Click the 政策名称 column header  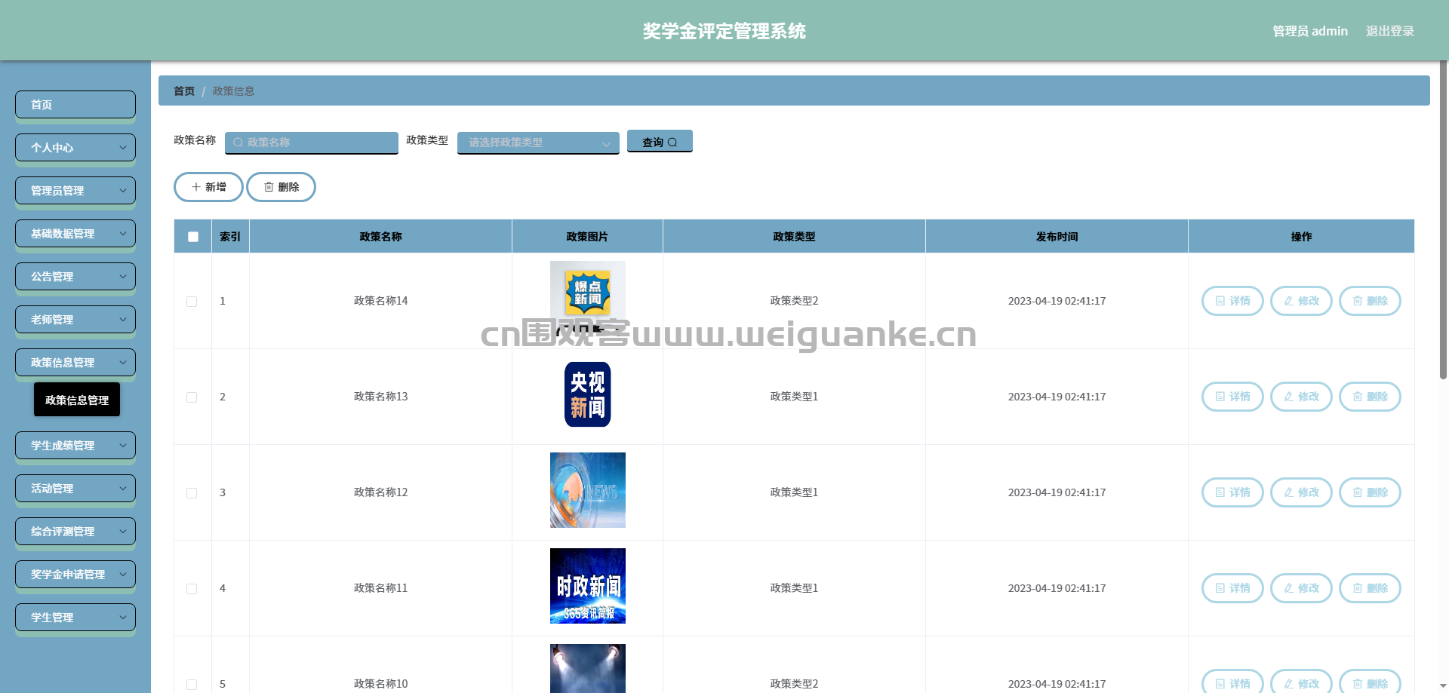(380, 237)
